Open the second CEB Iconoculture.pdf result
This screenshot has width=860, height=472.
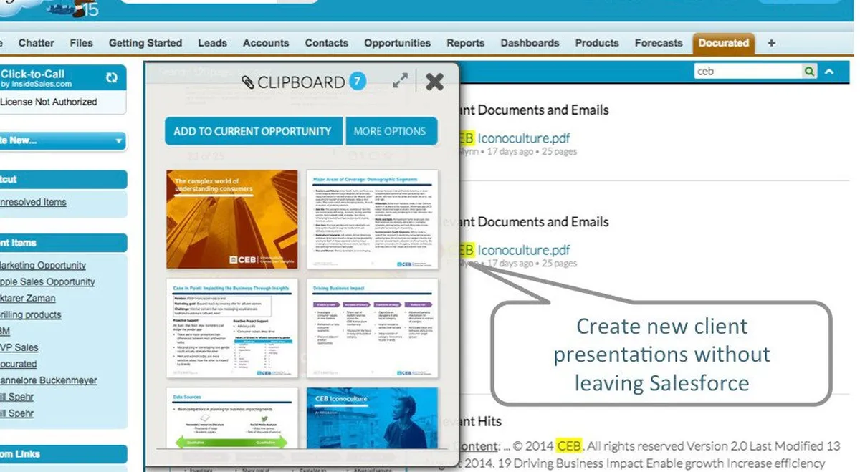click(515, 250)
